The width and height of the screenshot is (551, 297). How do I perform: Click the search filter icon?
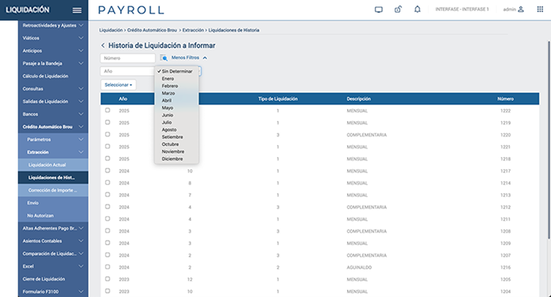pos(164,58)
